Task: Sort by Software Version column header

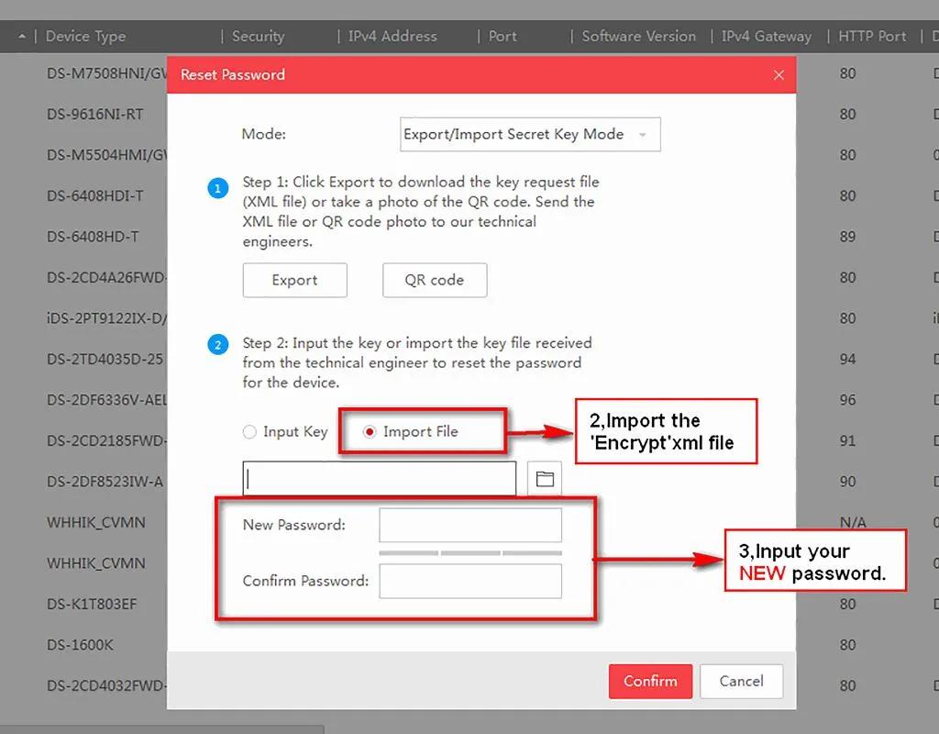Action: pyautogui.click(x=639, y=37)
